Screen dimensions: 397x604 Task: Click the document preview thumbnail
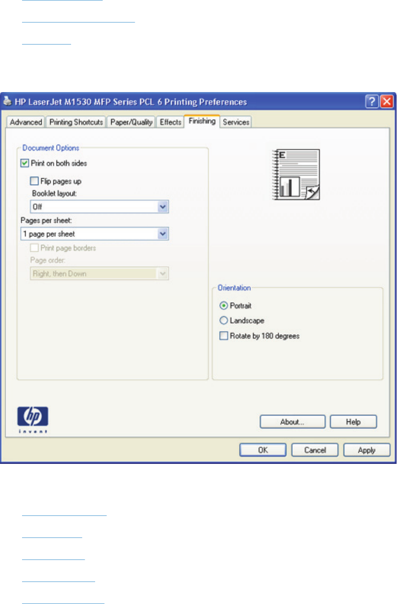coord(296,175)
